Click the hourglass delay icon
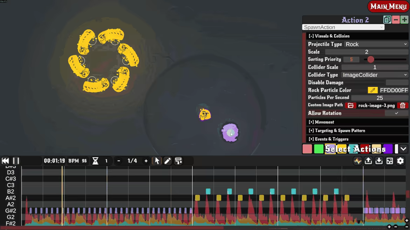 [x=95, y=161]
